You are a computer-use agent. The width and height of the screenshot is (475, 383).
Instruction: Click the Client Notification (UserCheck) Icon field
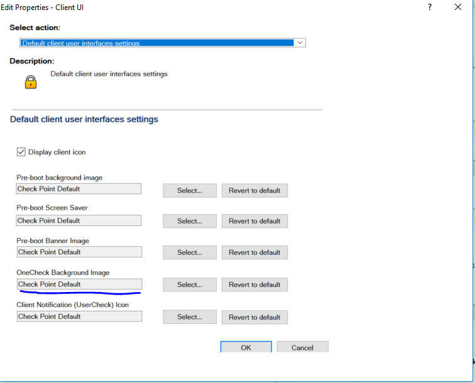click(79, 316)
